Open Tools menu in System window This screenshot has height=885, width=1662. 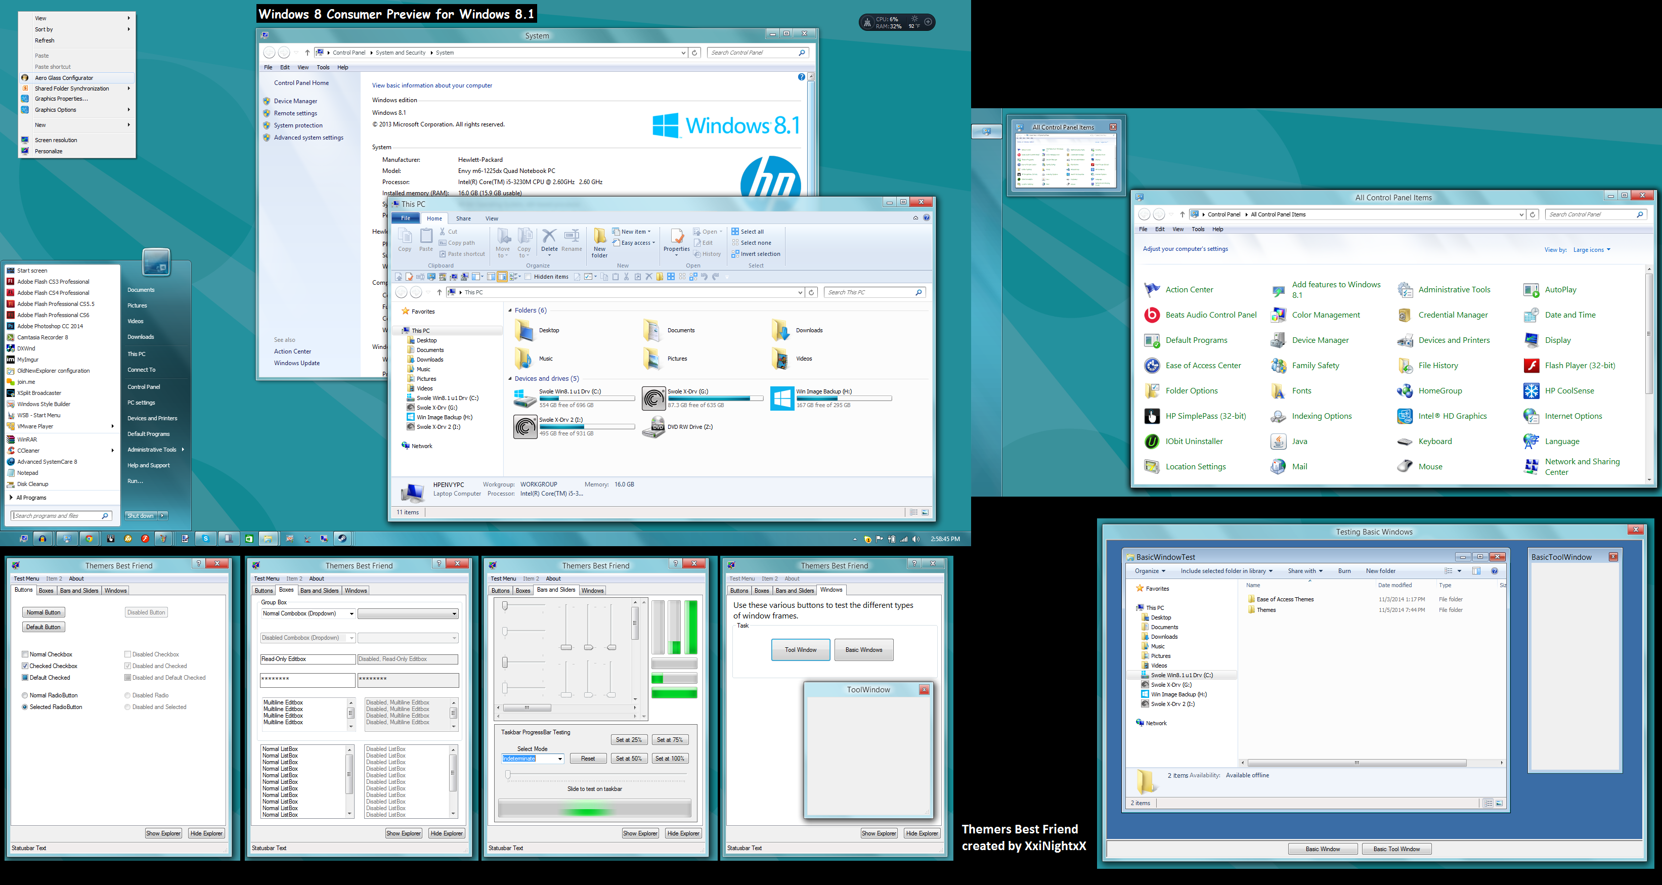pyautogui.click(x=323, y=67)
